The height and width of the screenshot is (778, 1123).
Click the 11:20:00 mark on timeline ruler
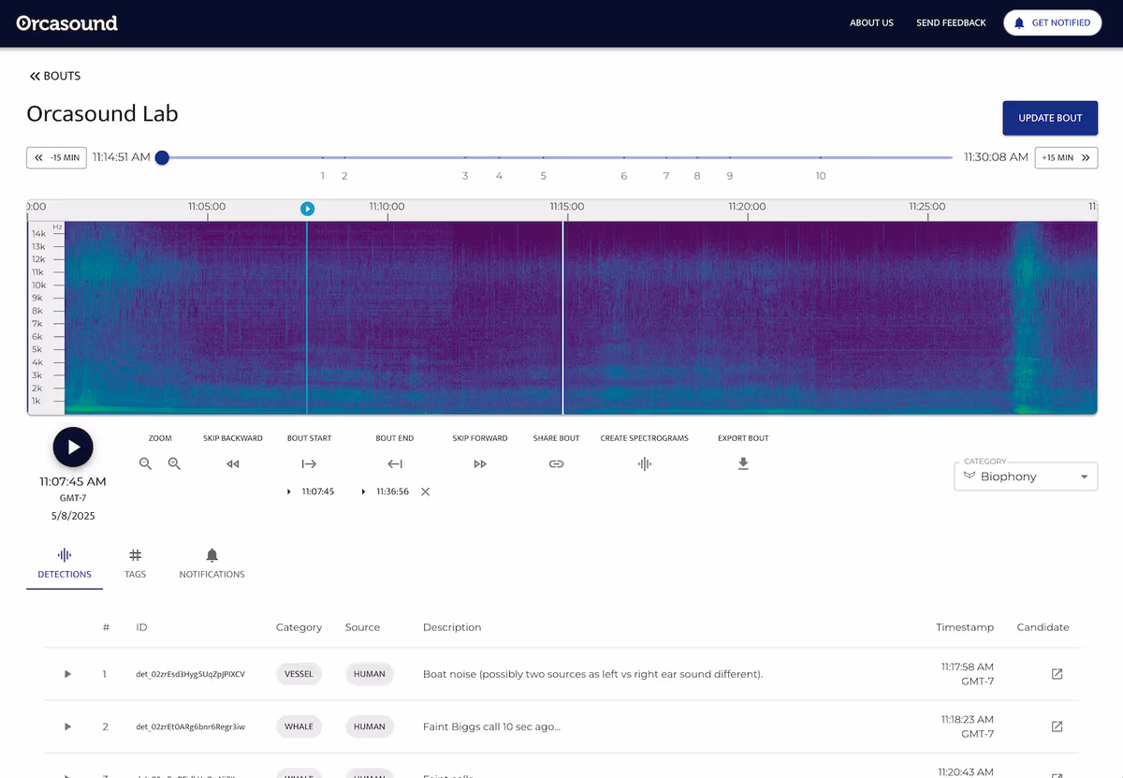[747, 206]
